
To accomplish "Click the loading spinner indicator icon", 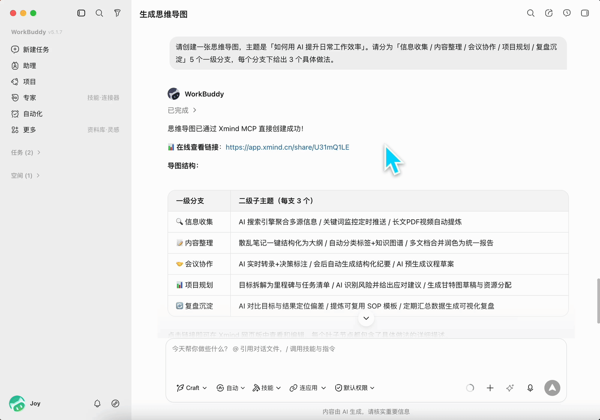I will [x=470, y=388].
